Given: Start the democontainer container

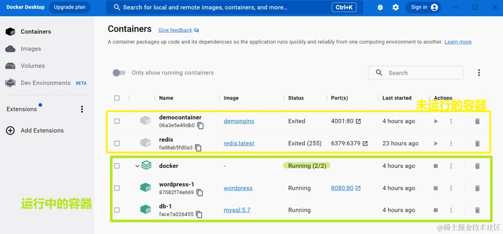Looking at the screenshot, I should pos(436,122).
